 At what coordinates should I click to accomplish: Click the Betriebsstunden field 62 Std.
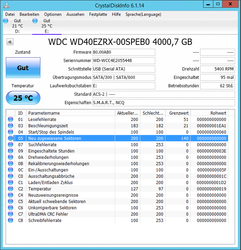218,86
